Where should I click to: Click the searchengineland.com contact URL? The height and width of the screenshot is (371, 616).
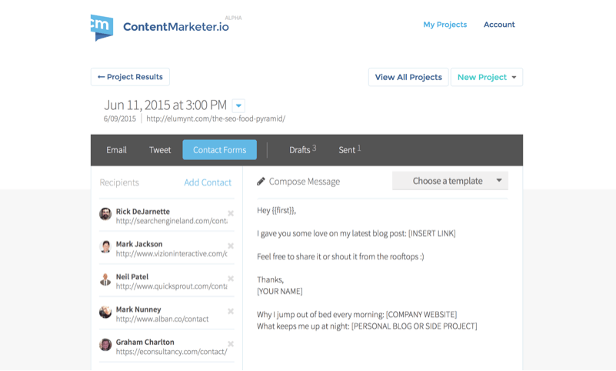171,221
